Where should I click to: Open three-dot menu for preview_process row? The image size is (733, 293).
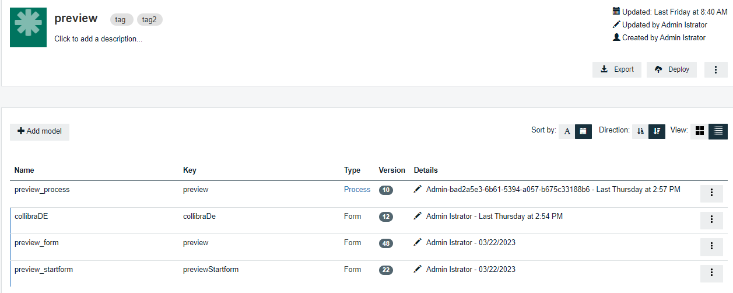(x=711, y=193)
